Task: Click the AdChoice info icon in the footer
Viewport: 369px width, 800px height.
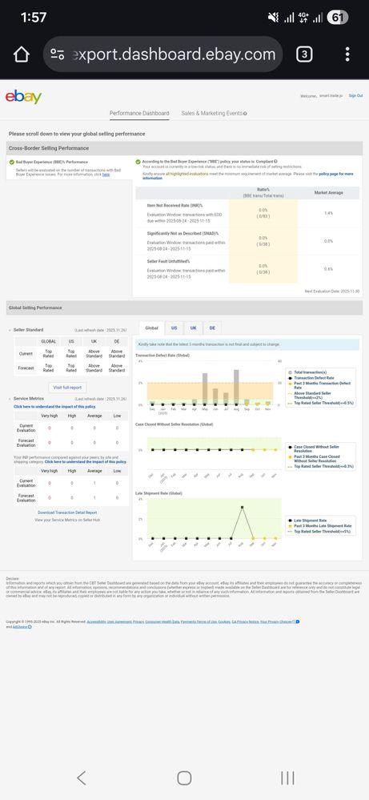Action: (30, 626)
